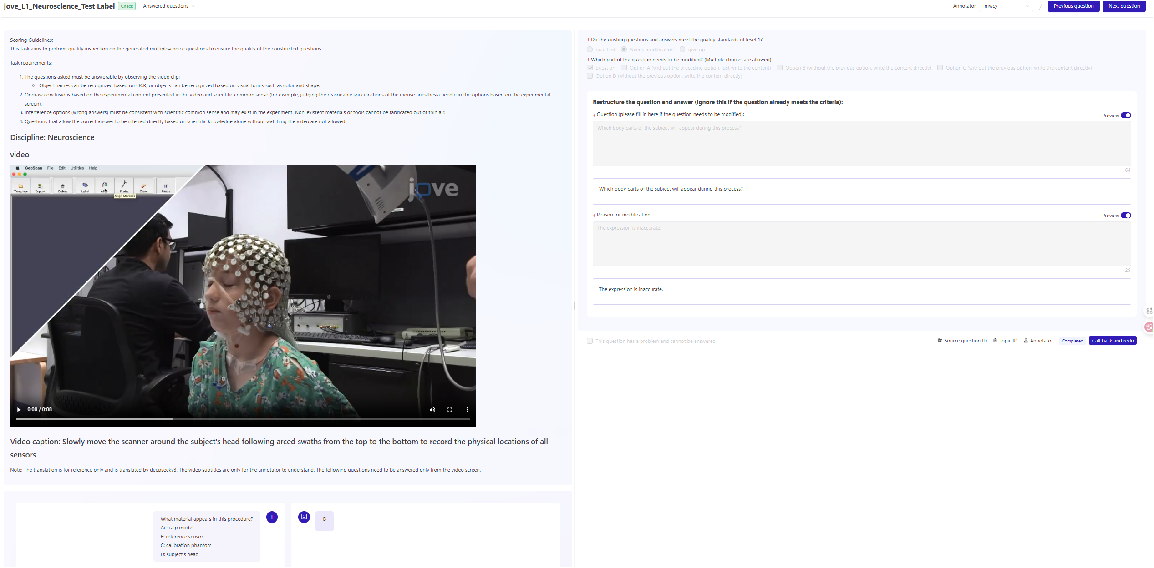This screenshot has height=568, width=1154.
Task: Enter fullscreen mode on the video
Action: 449,410
